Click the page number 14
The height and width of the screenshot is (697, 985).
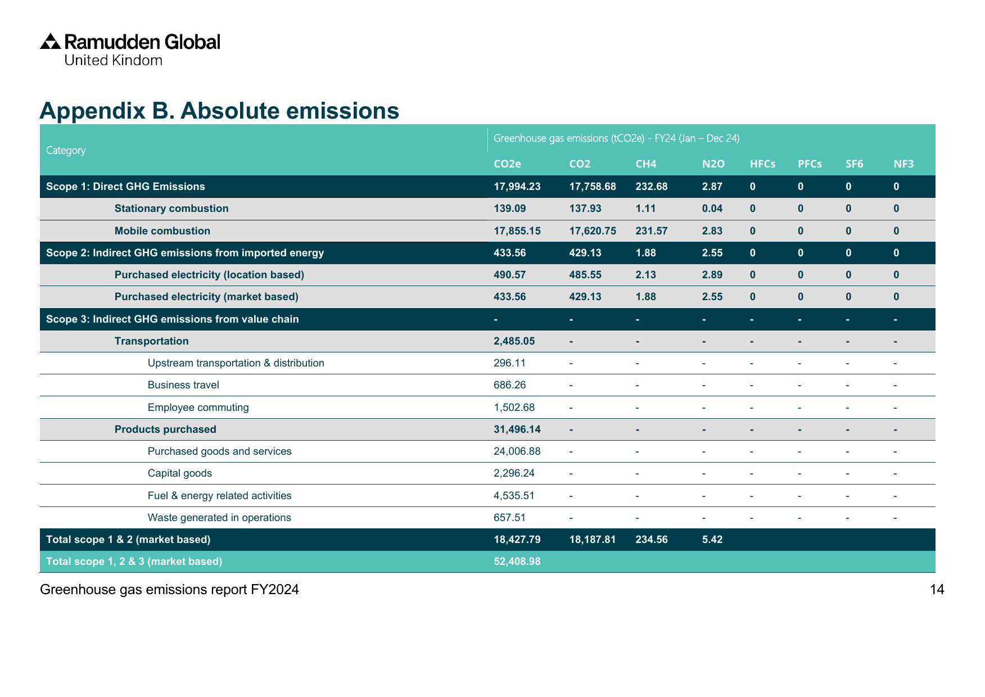pos(937,590)
